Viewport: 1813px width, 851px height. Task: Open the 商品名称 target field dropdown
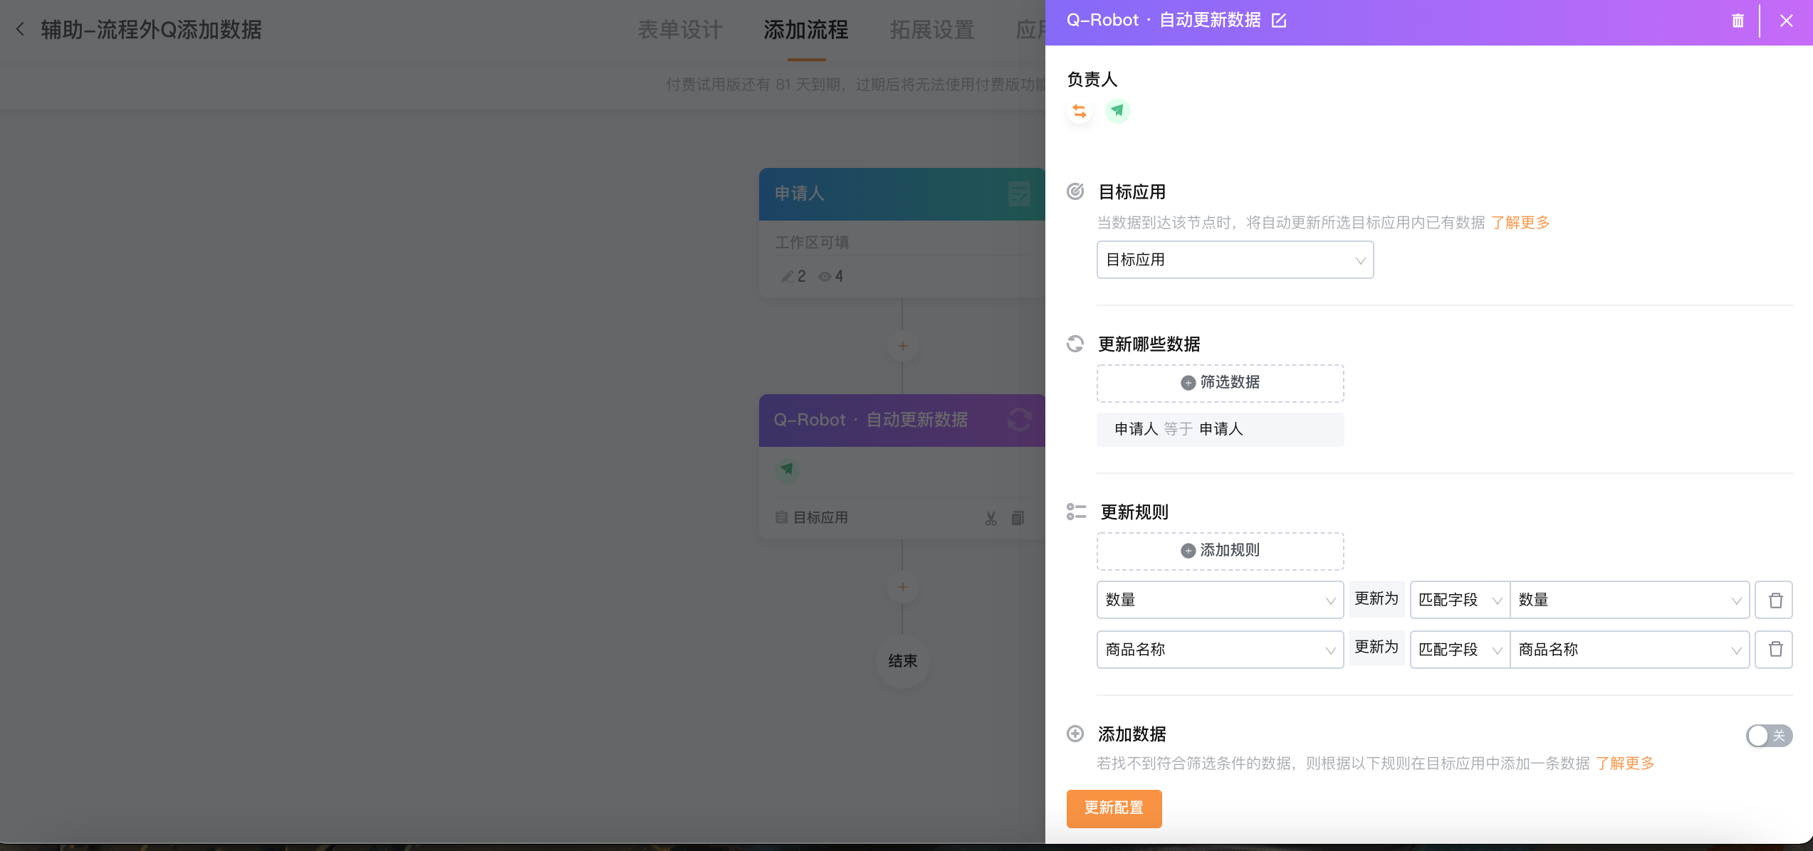(1220, 649)
